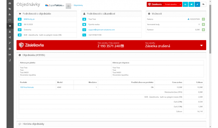Open the Extensions puzzle icon in the sidebar

click(x=10, y=14)
